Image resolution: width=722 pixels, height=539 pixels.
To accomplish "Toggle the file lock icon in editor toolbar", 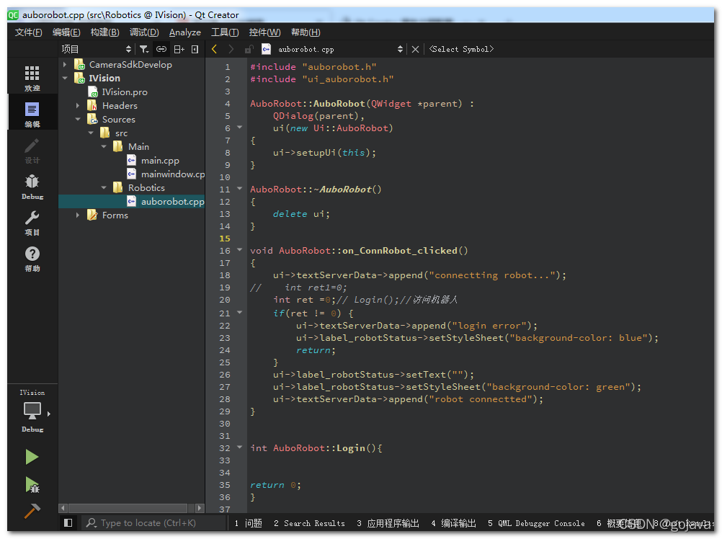I will [x=249, y=49].
